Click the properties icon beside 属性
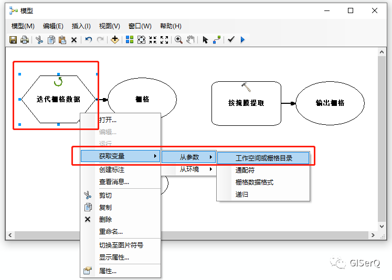Image resolution: width=392 pixels, height=280 pixels. click(x=88, y=270)
